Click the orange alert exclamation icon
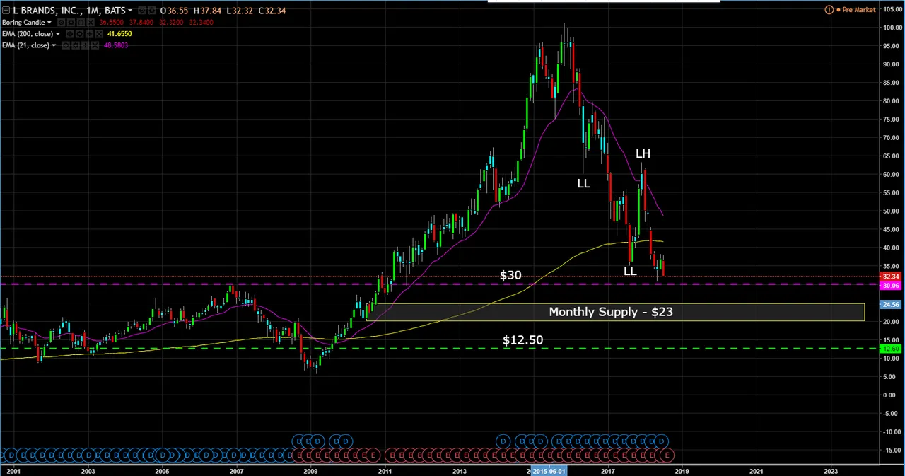Screen dimensions: 905x476 click(x=829, y=10)
